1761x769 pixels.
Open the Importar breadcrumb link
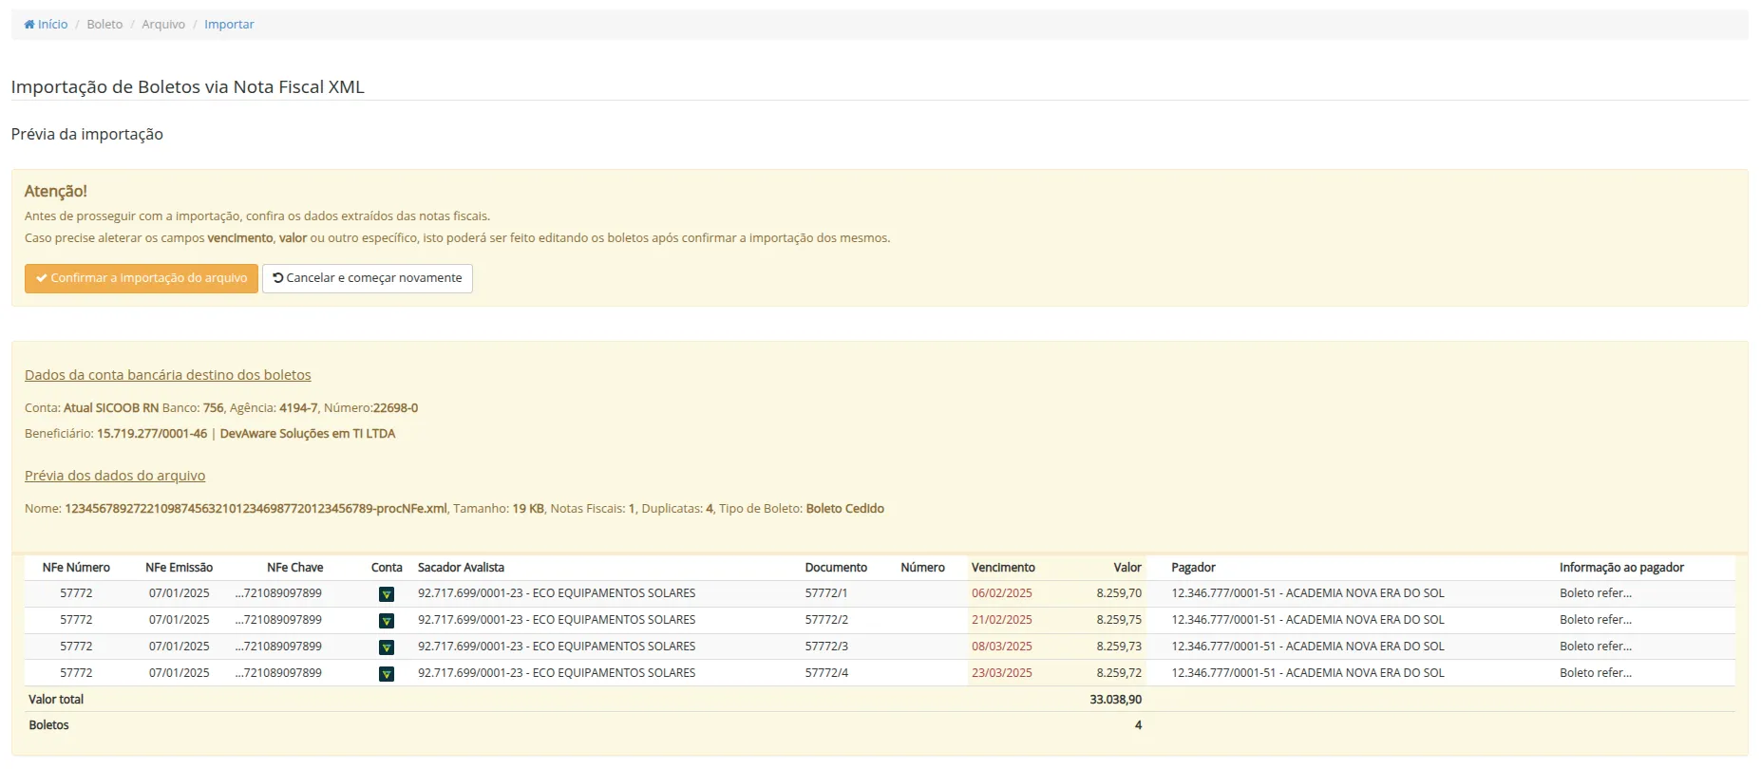click(x=229, y=25)
